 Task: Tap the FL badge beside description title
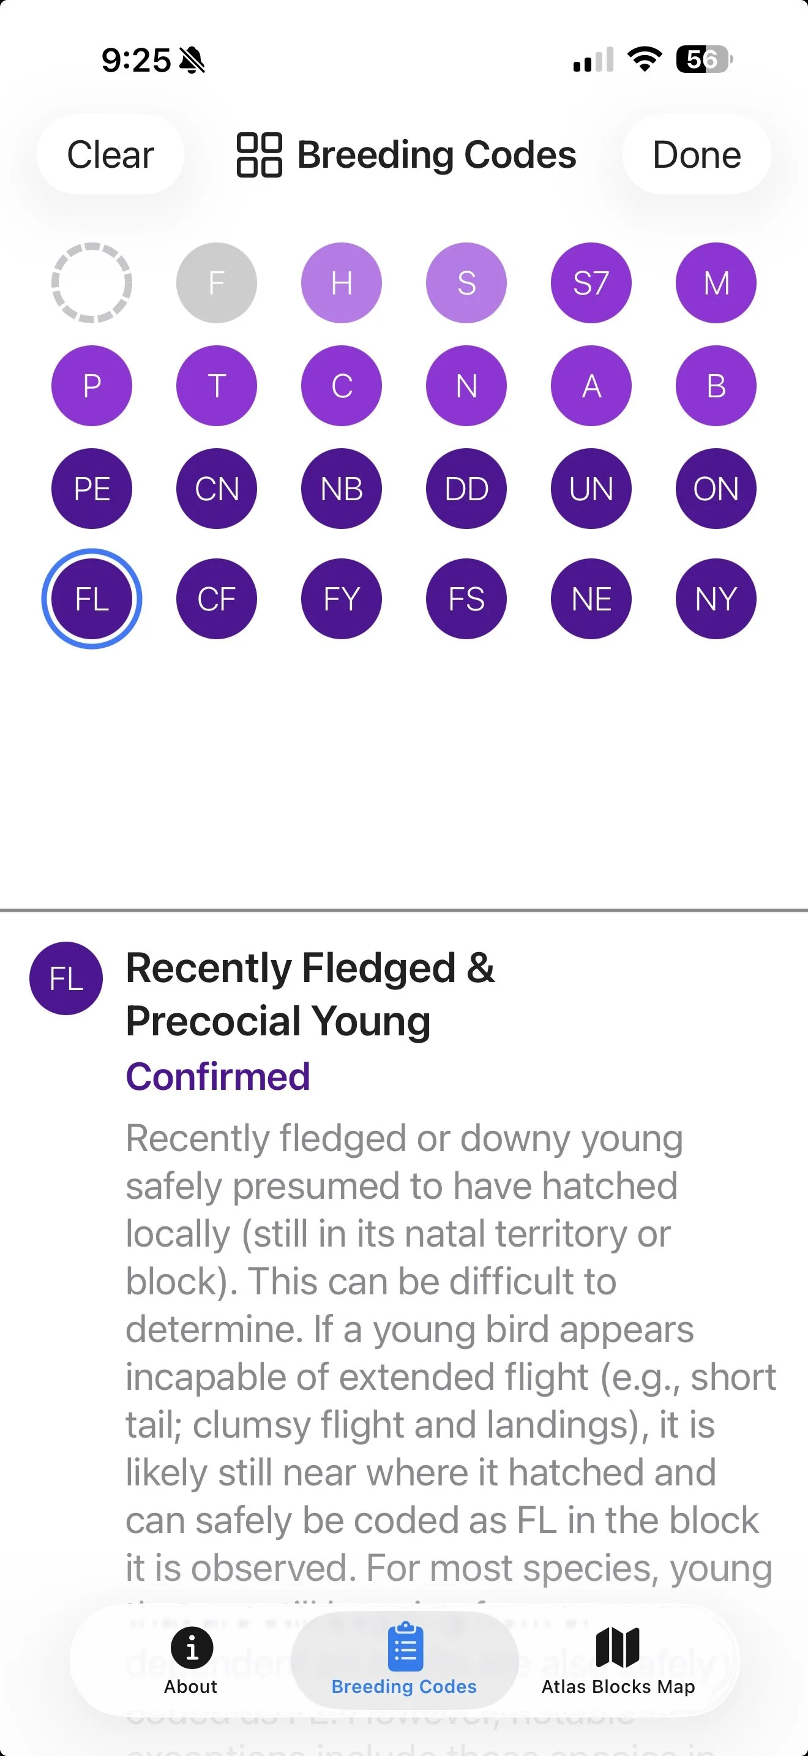pos(66,978)
